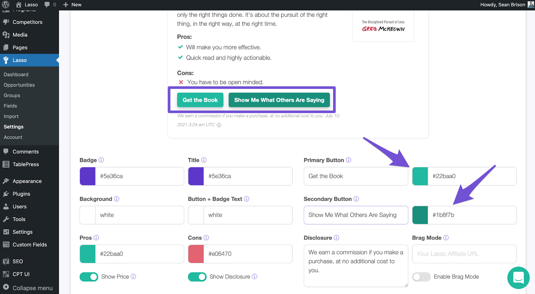Click the Custom Fields icon
This screenshot has width=535, height=294.
(6, 245)
